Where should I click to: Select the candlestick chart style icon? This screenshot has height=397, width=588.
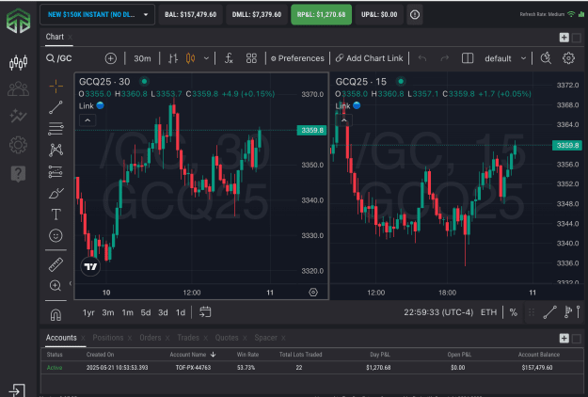click(190, 58)
